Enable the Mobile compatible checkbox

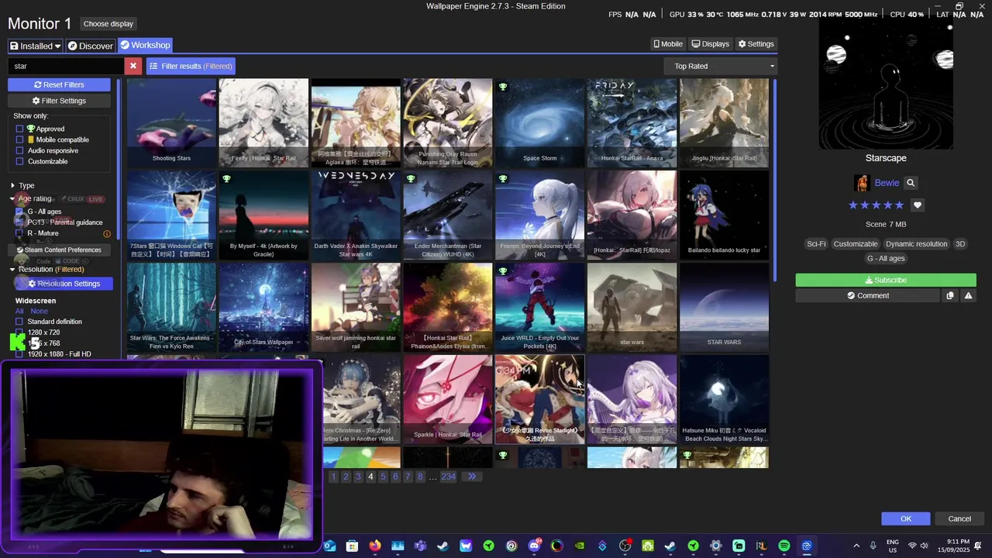[x=19, y=139]
